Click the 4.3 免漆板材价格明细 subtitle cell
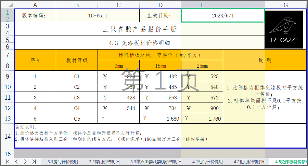The width and height of the screenshot is (308, 166). (x=140, y=43)
